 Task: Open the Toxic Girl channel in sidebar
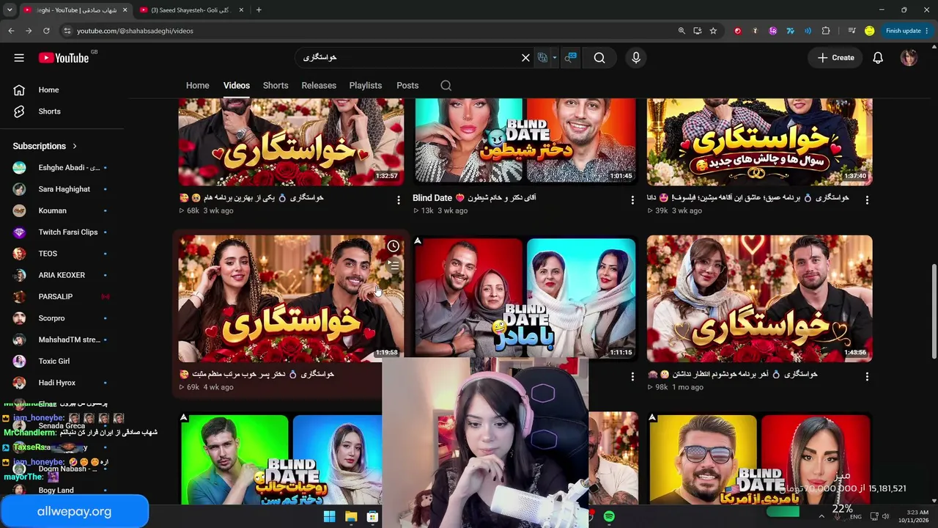point(62,362)
